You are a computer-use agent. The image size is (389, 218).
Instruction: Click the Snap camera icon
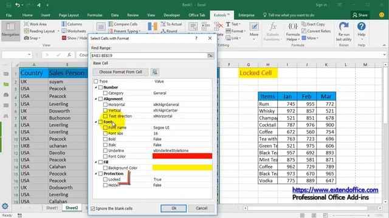coord(26,38)
